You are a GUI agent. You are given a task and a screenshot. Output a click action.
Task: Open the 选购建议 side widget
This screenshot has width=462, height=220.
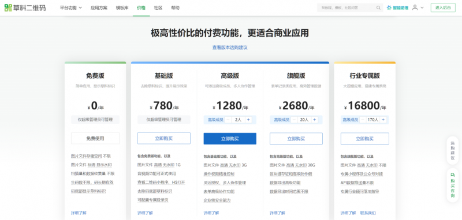[453, 150]
